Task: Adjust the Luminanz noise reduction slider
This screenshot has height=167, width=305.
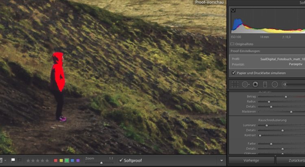Action: [x=267, y=125]
